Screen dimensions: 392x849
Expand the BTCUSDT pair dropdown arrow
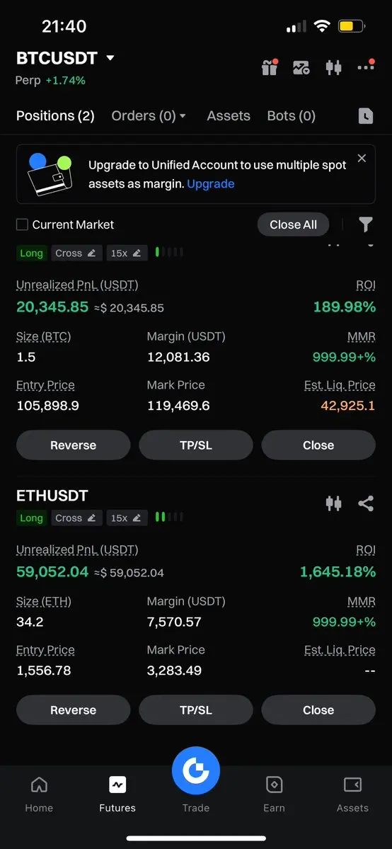coord(110,57)
